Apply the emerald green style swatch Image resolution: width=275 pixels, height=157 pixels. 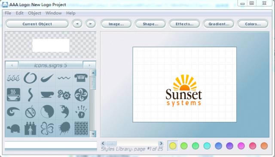196,145
